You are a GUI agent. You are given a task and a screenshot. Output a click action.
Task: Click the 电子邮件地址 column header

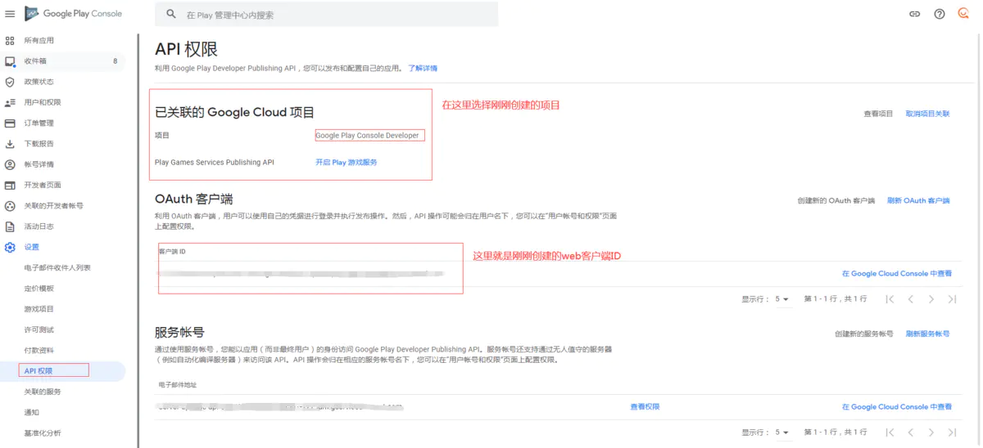click(x=178, y=385)
